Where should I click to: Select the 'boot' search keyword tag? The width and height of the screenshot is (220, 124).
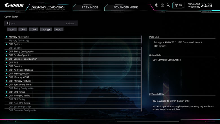click(x=12, y=29)
